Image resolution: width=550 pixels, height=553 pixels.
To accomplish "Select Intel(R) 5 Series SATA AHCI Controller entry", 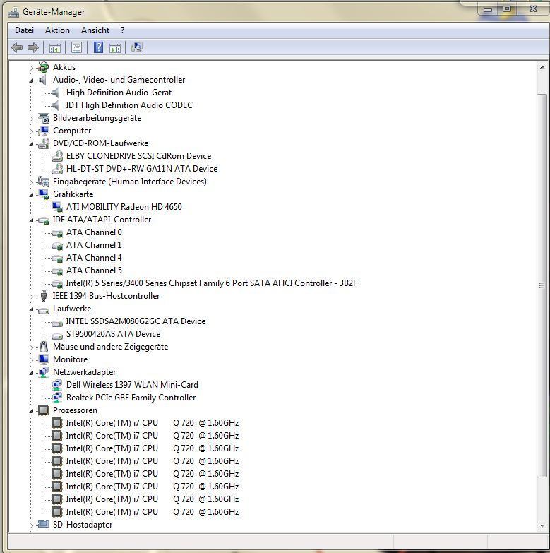I will point(212,283).
